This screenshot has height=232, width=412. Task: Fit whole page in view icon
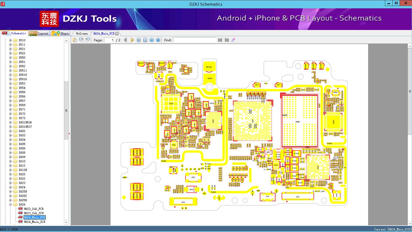(145, 40)
